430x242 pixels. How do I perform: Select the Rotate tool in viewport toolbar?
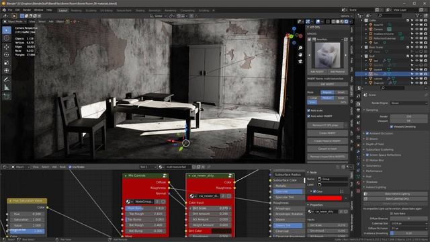7,54
